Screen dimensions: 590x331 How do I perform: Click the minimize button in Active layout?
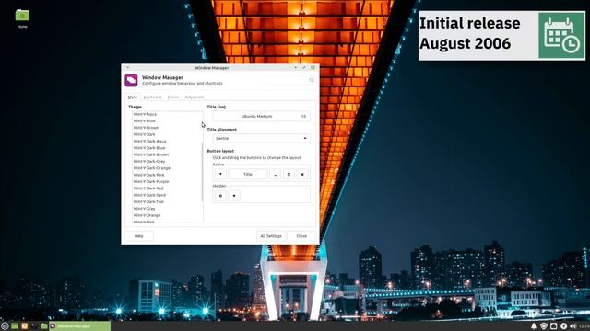(275, 174)
